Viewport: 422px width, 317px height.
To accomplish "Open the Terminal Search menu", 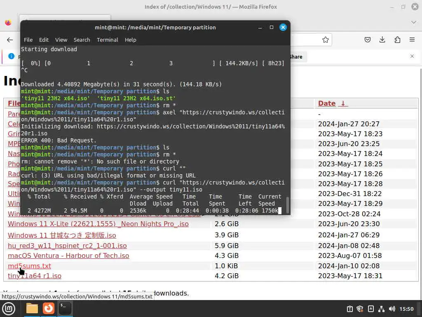I will click(x=82, y=40).
